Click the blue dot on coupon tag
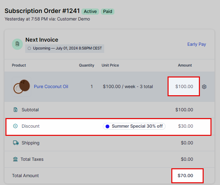 (x=108, y=126)
